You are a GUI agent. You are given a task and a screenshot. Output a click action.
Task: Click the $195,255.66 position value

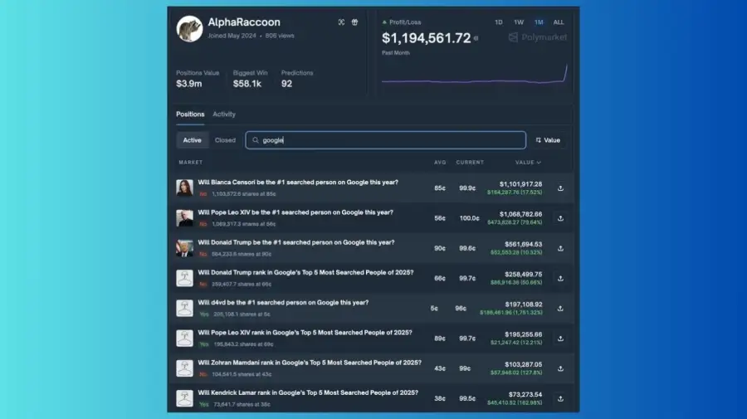tap(523, 334)
